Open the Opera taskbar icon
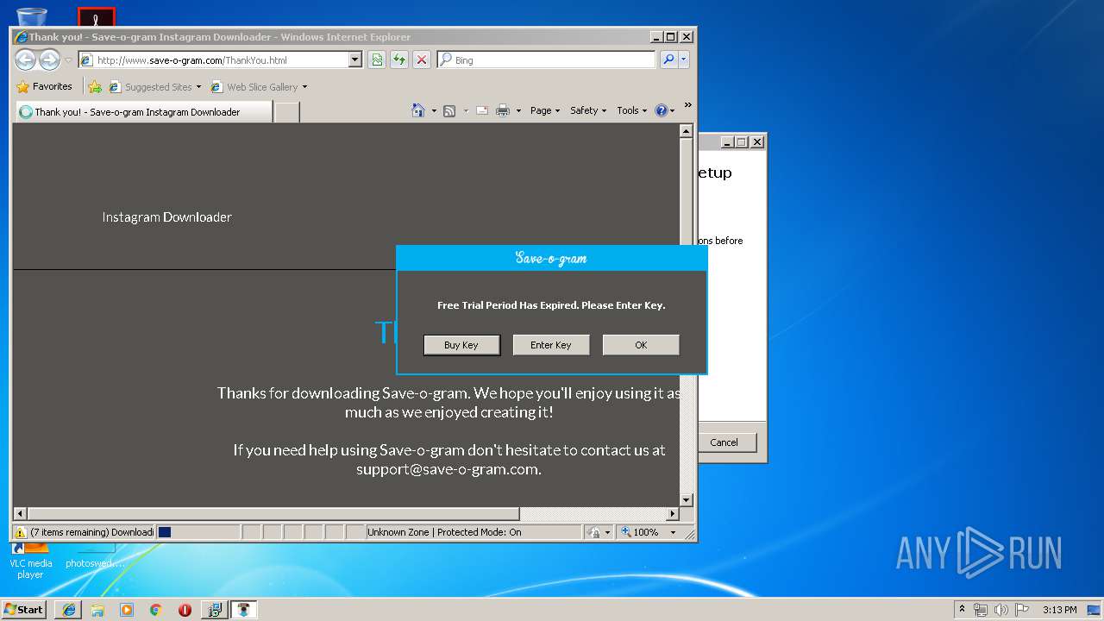 point(185,610)
